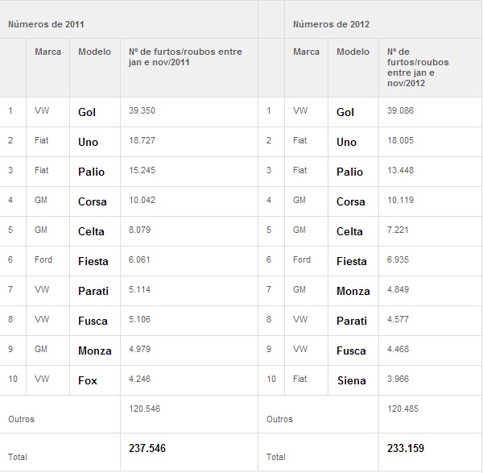Click rank number 10 in the 2011 table
Screen dimensions: 483x473
[13, 380]
